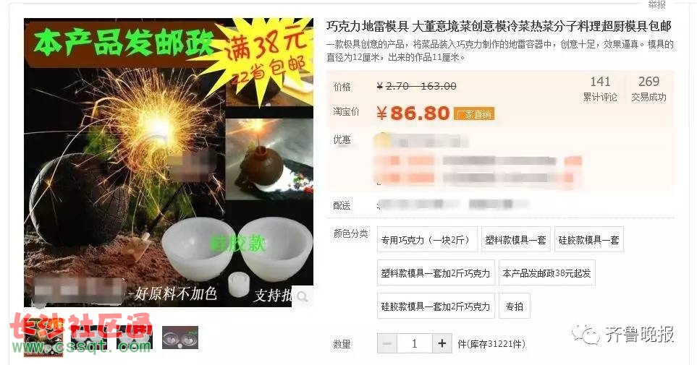
Task: Decrease quantity with the minus button
Action: 387,343
